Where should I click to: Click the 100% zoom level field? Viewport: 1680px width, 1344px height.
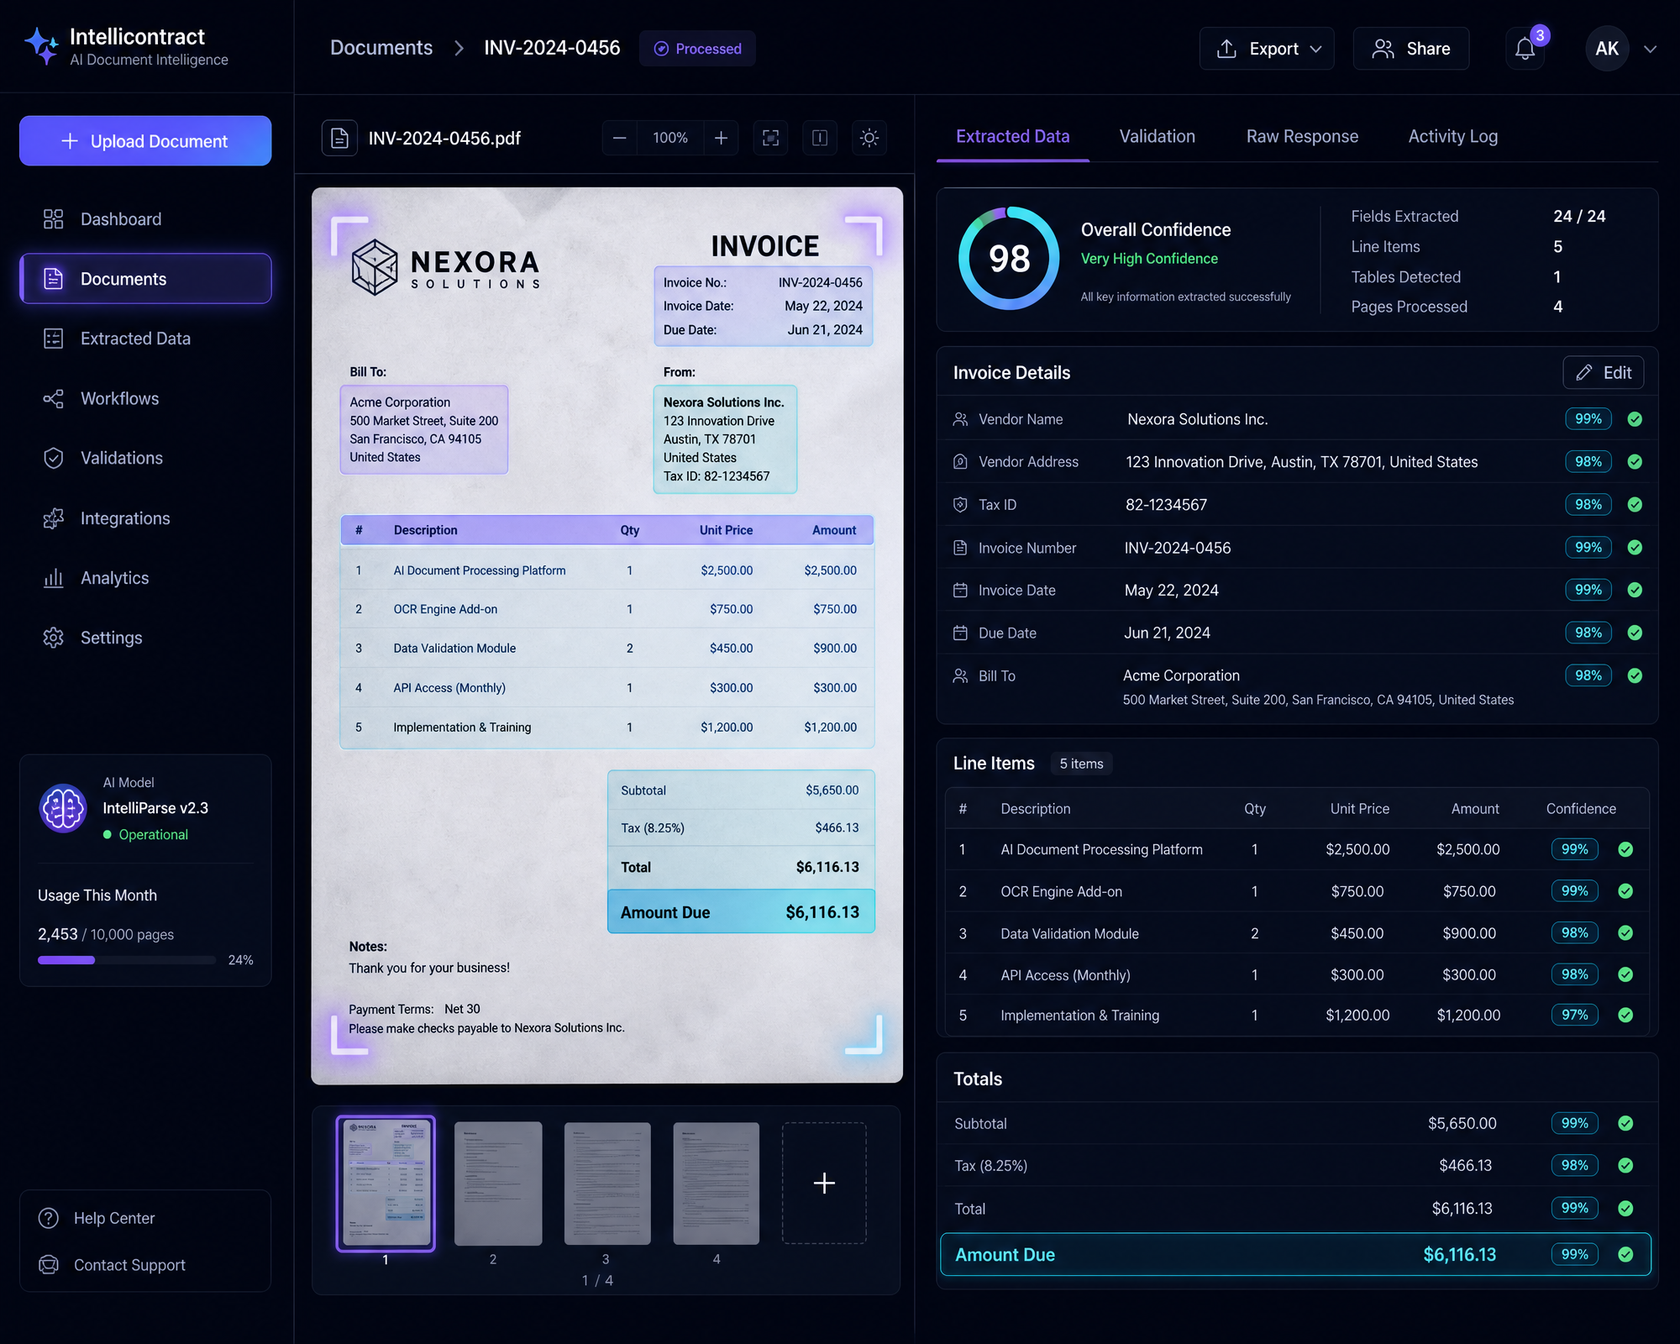point(670,138)
